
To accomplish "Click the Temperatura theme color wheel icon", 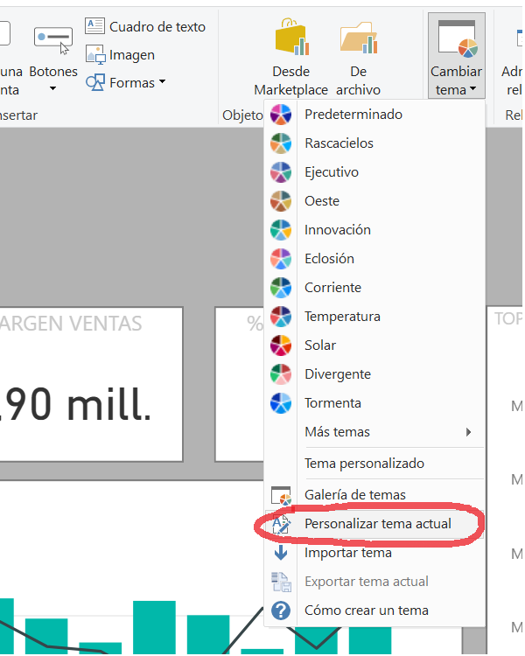I will coord(281,317).
